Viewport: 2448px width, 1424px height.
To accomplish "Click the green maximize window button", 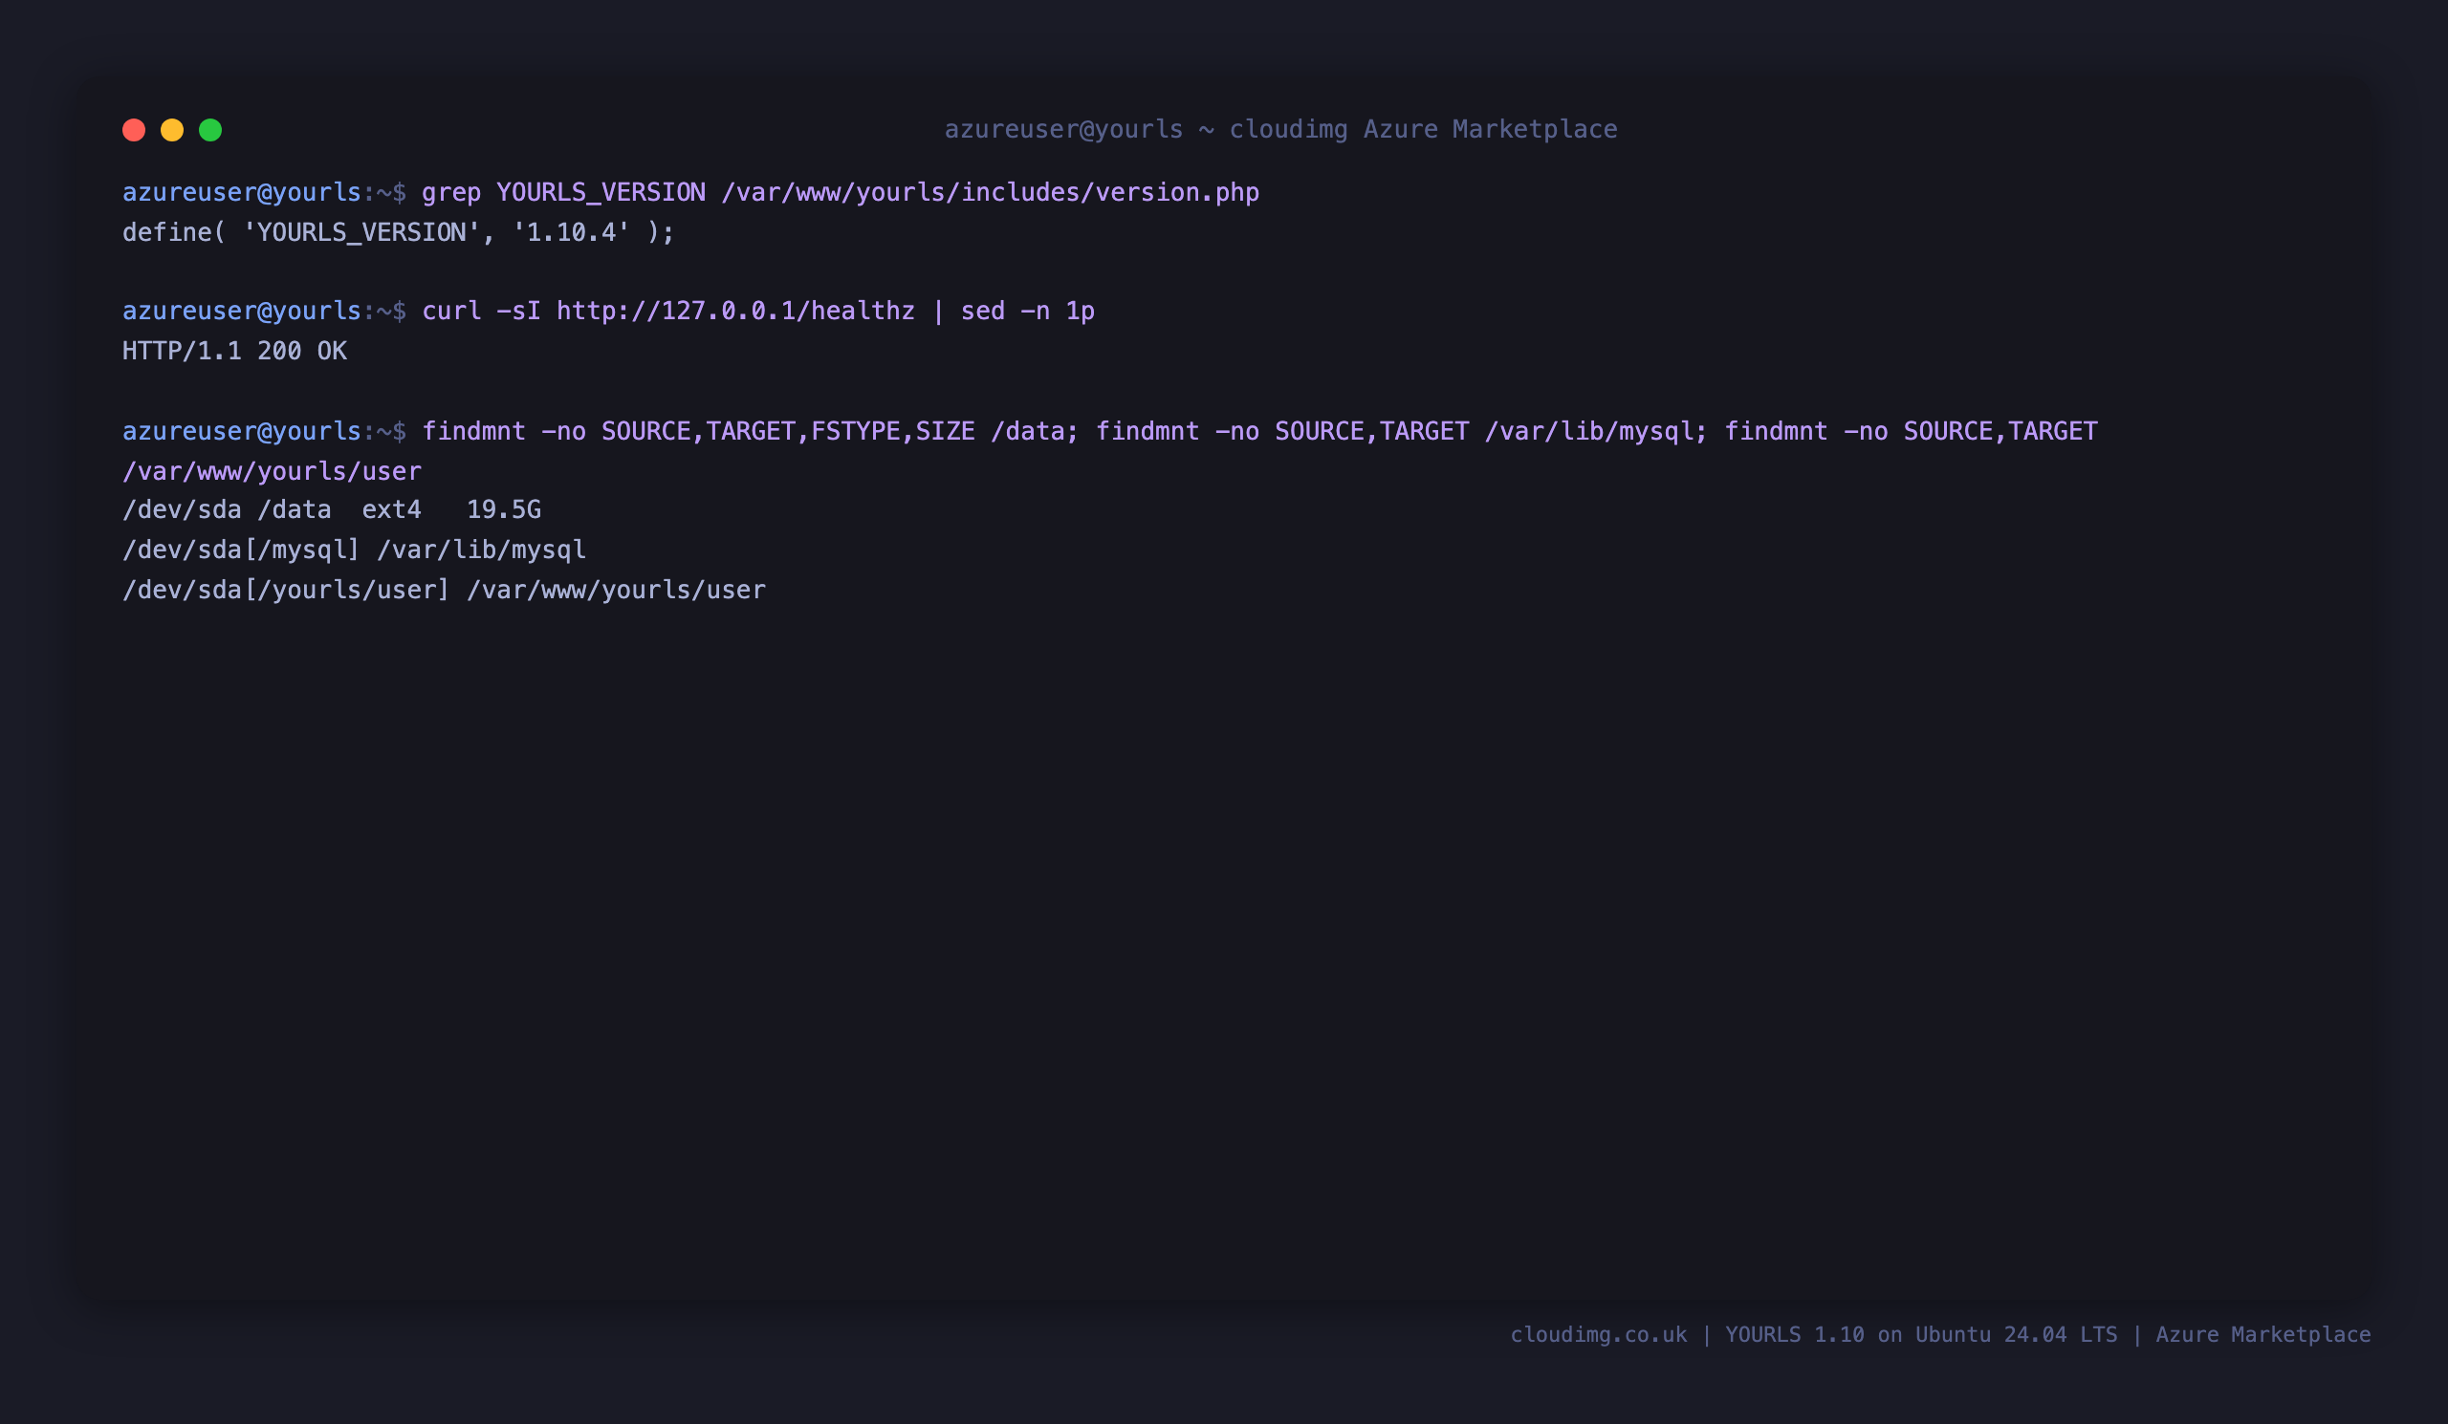I will [210, 130].
